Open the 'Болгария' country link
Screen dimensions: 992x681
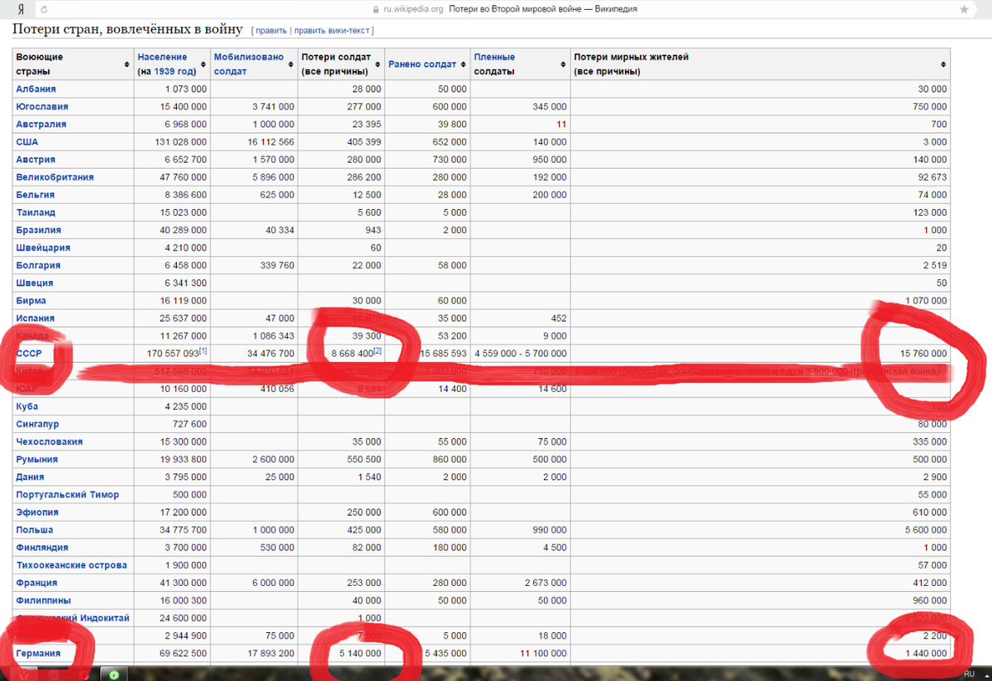tap(38, 265)
